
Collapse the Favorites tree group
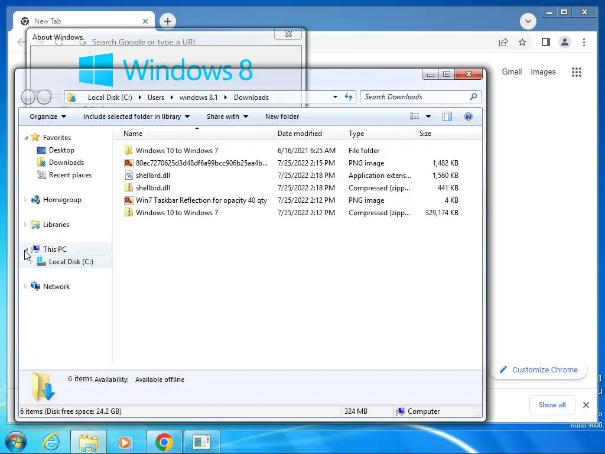(x=26, y=138)
